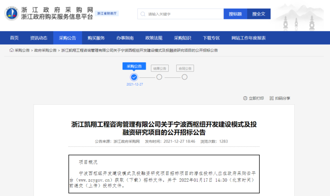The width and height of the screenshot is (330, 196).
Task: Click the QR code icon for 扫码分享
Action: [x=272, y=98]
